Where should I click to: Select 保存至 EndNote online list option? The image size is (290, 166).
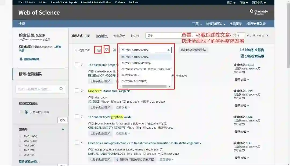145,57
